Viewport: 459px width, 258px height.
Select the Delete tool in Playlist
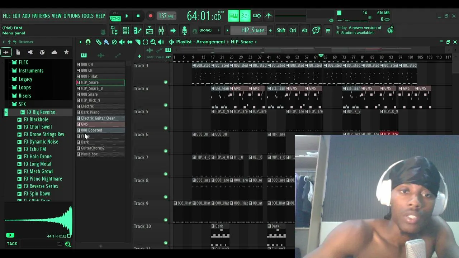[114, 42]
